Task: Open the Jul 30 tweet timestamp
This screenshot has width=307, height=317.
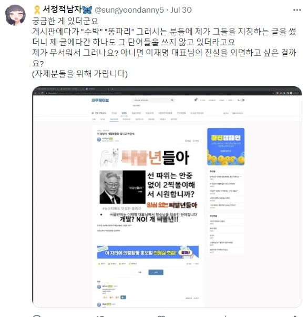Action: pyautogui.click(x=181, y=10)
